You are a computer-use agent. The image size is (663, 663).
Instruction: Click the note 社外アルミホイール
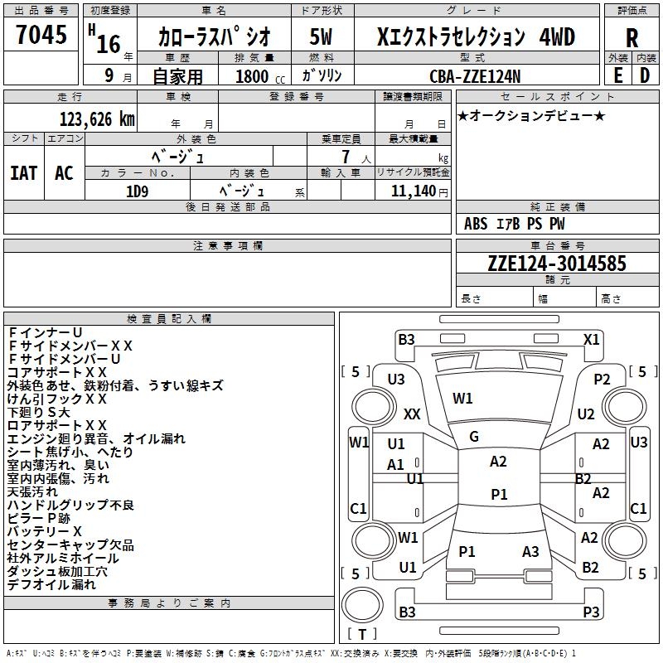pyautogui.click(x=63, y=558)
